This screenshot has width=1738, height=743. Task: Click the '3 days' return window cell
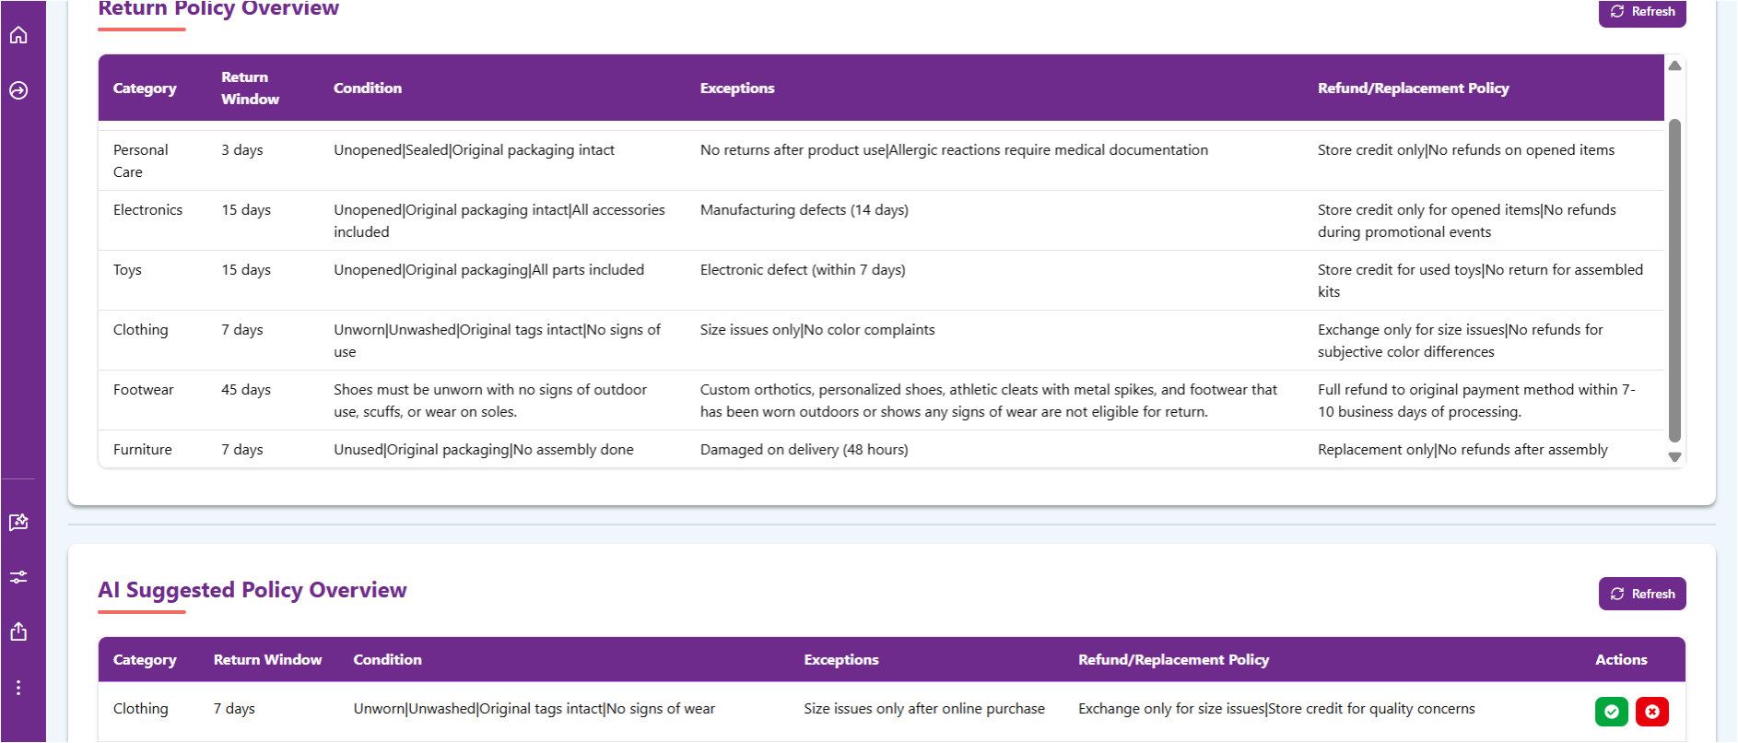tap(241, 150)
